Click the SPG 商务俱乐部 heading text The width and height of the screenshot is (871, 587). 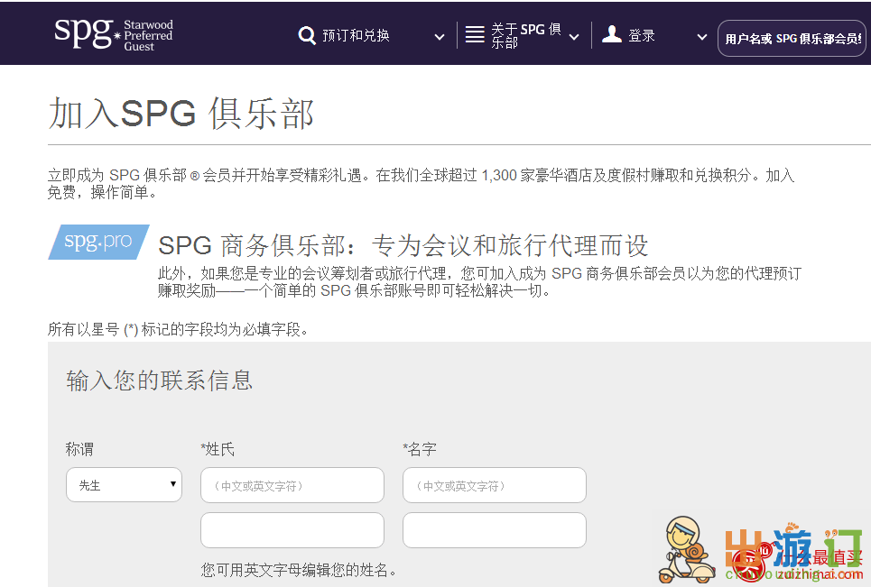coord(403,245)
